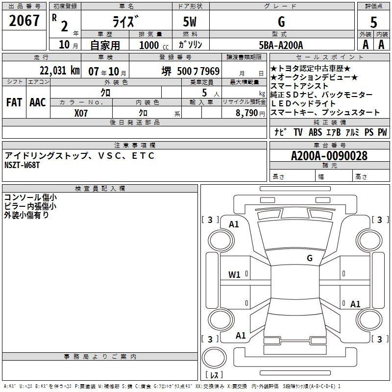Click the 自家用 vehicle history value
392x392 pixels.
105,45
